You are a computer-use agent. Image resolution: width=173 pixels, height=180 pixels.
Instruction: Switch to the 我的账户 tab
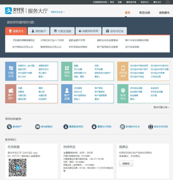pos(38,31)
